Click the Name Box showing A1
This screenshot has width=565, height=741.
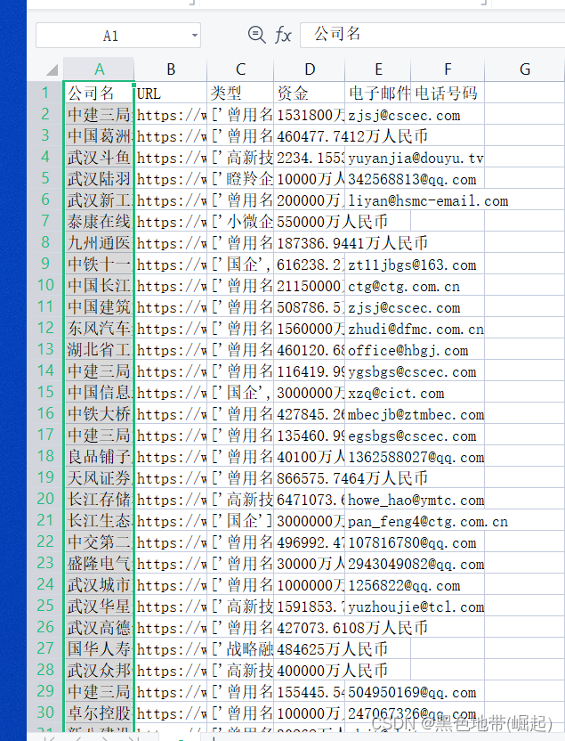point(118,36)
